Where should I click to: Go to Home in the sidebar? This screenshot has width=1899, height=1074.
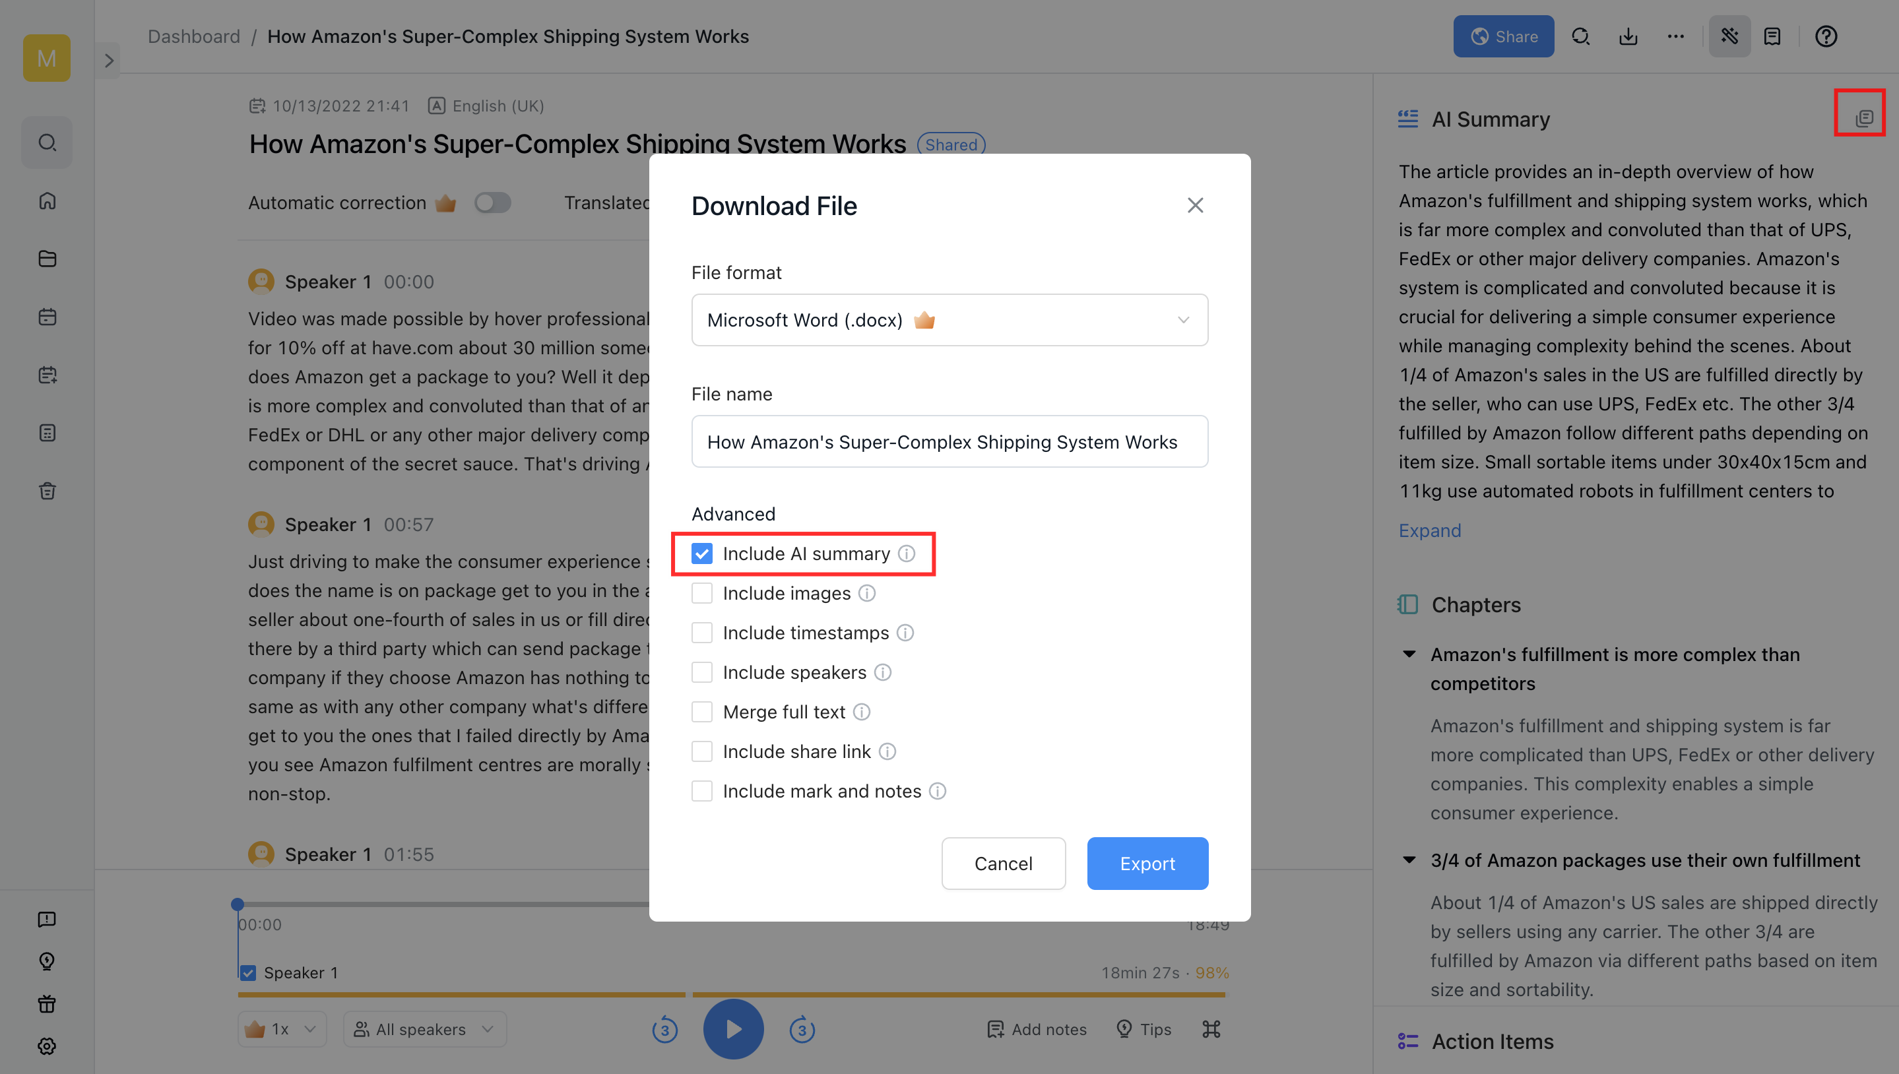click(48, 201)
